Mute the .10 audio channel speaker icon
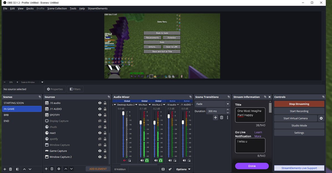 tap(170, 161)
